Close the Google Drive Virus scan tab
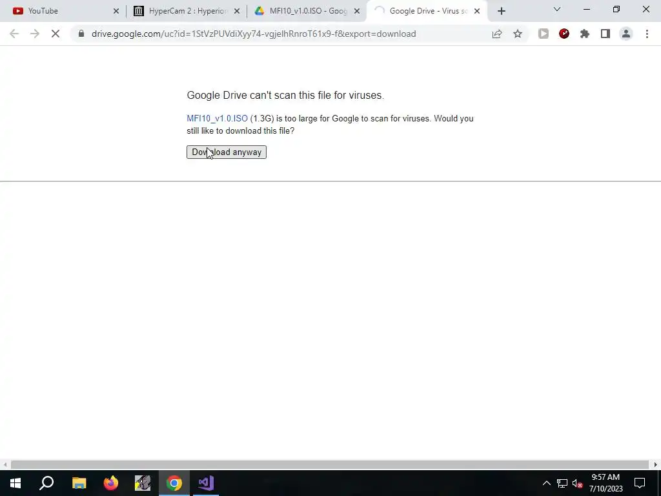 (x=477, y=11)
